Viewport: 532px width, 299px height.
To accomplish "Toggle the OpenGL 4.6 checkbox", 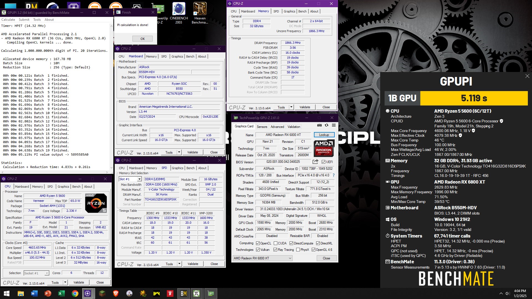I will pos(313,250).
